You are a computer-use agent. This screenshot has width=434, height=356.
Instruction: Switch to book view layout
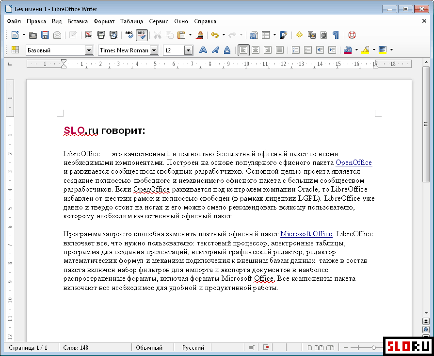[x=330, y=348]
